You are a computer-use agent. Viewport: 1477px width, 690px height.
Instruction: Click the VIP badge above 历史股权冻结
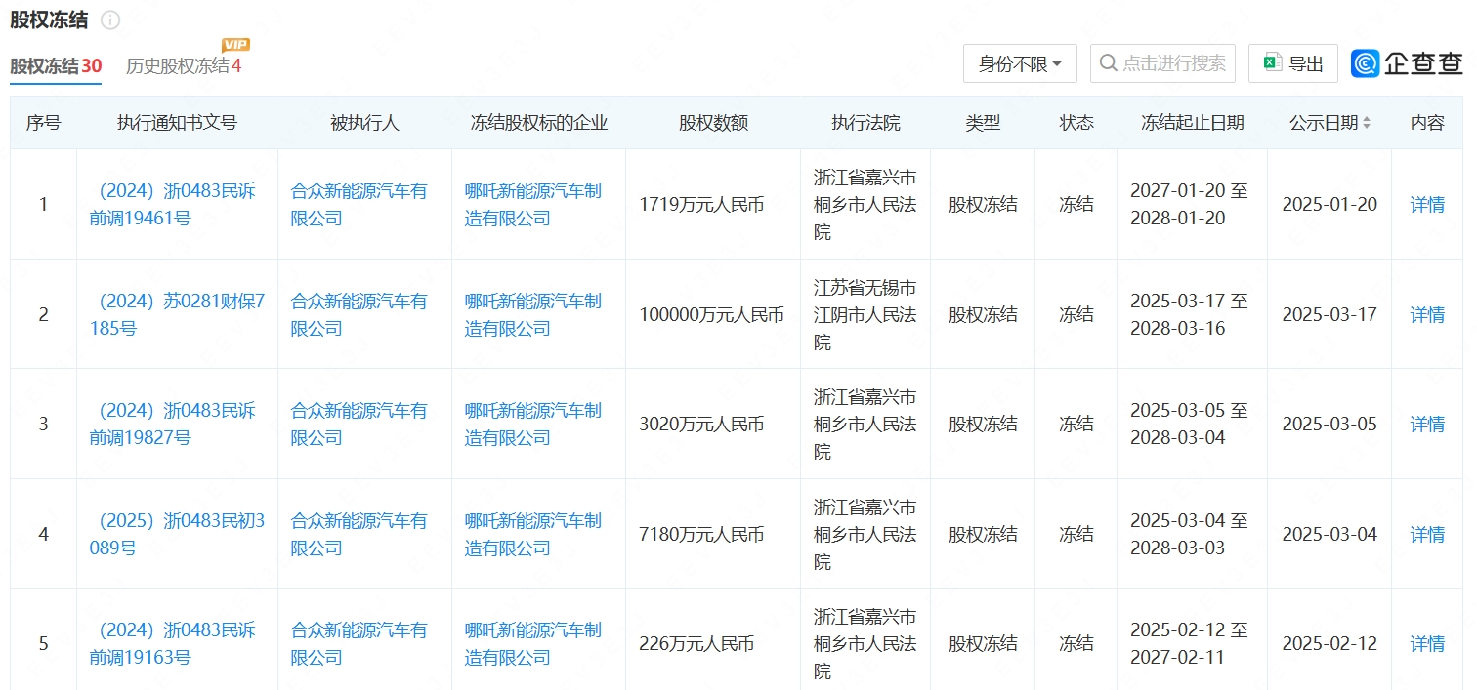[x=235, y=45]
